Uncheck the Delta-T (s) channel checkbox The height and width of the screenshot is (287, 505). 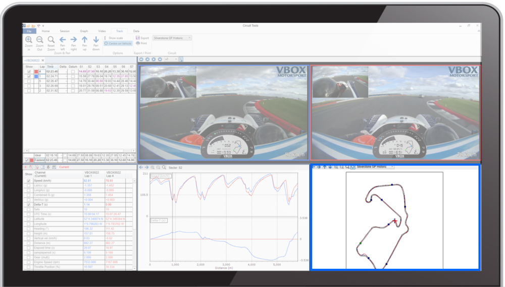coord(29,205)
